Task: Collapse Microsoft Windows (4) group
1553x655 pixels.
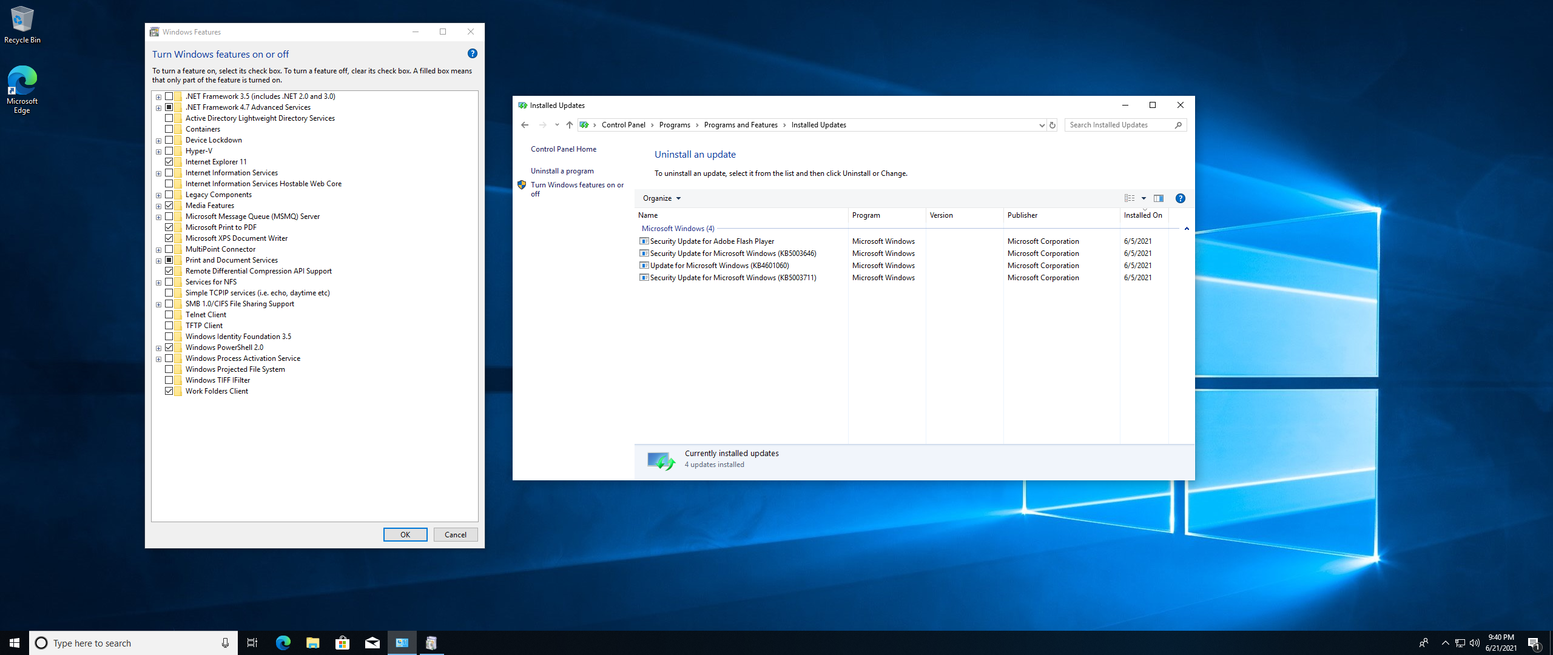Action: coord(1187,229)
